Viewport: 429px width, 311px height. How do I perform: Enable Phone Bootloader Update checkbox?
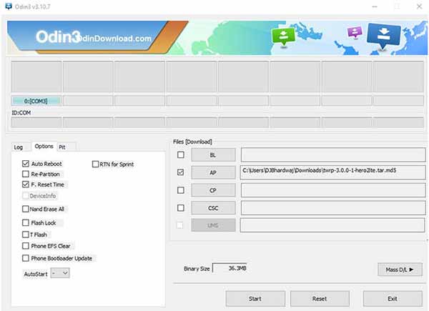tap(26, 258)
